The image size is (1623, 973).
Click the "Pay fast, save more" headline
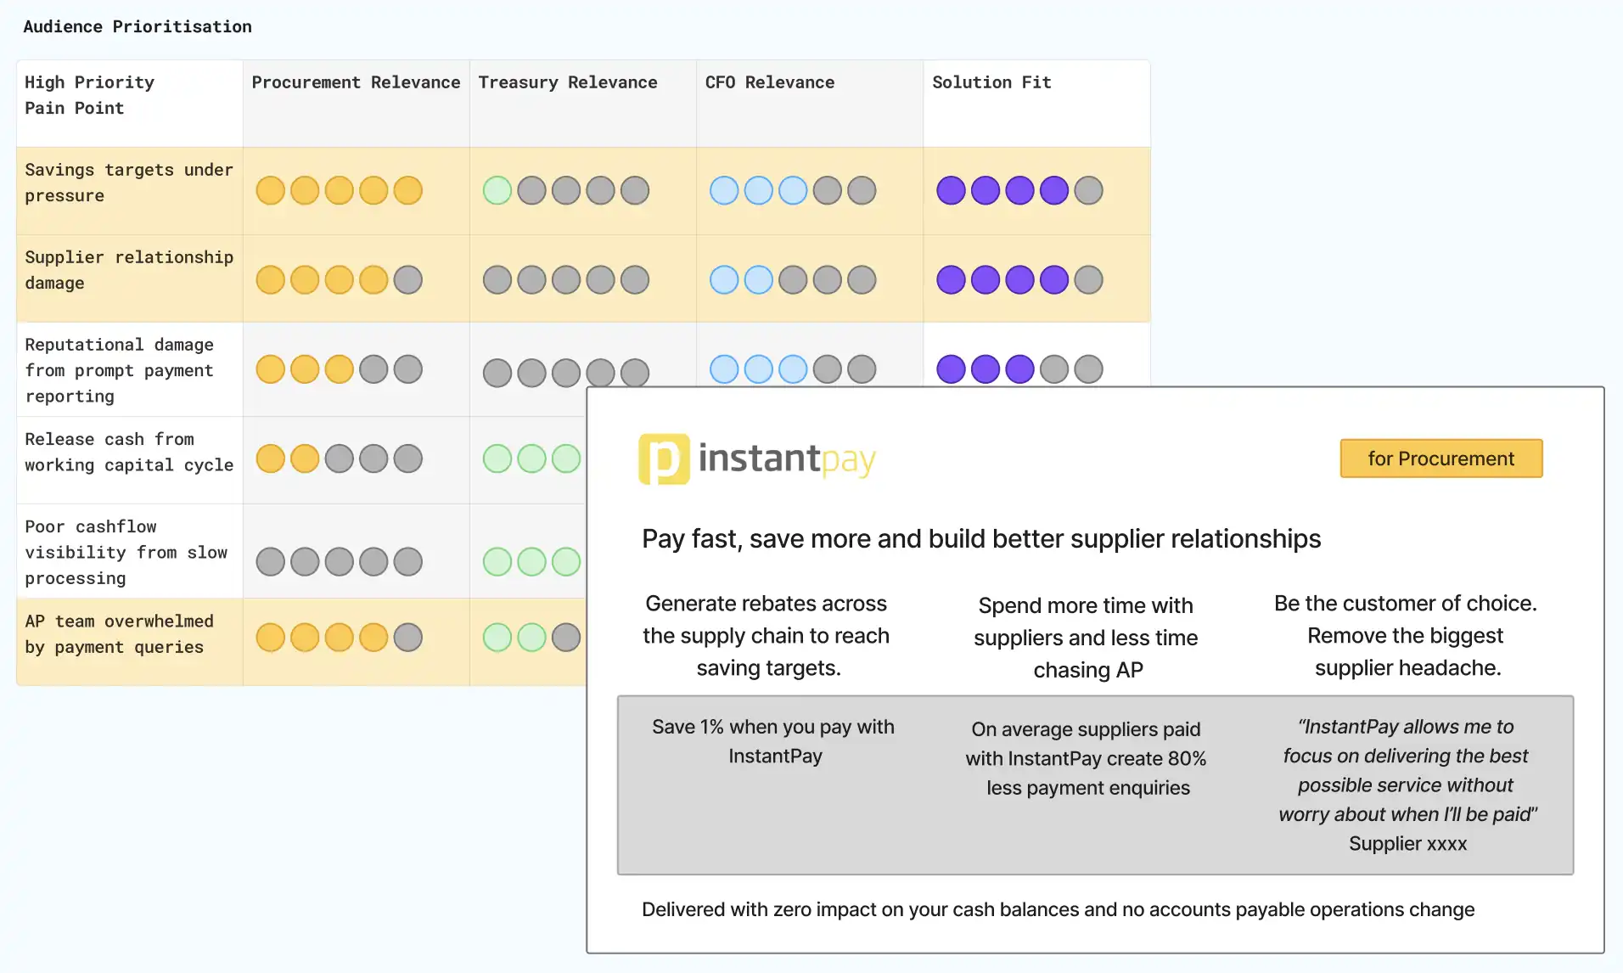[x=980, y=539]
